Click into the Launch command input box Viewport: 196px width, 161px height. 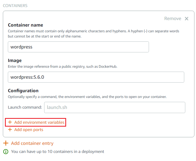coord(115,107)
